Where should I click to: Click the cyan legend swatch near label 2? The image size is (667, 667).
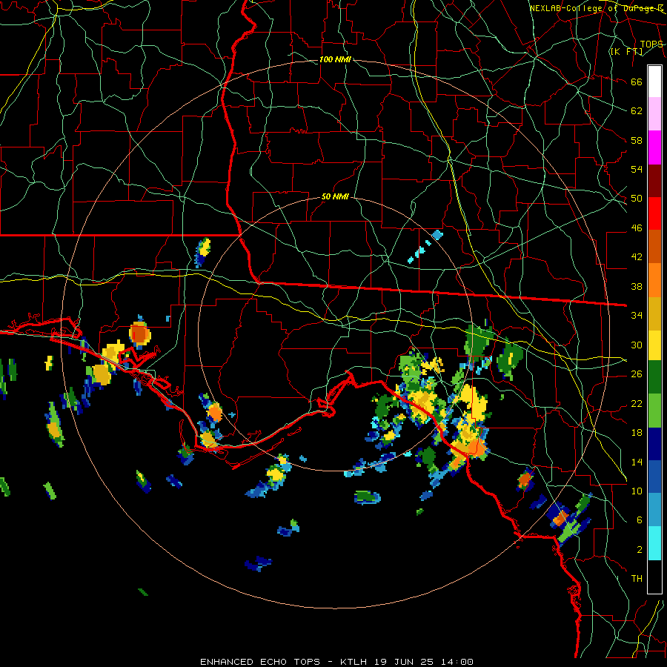[x=654, y=543]
